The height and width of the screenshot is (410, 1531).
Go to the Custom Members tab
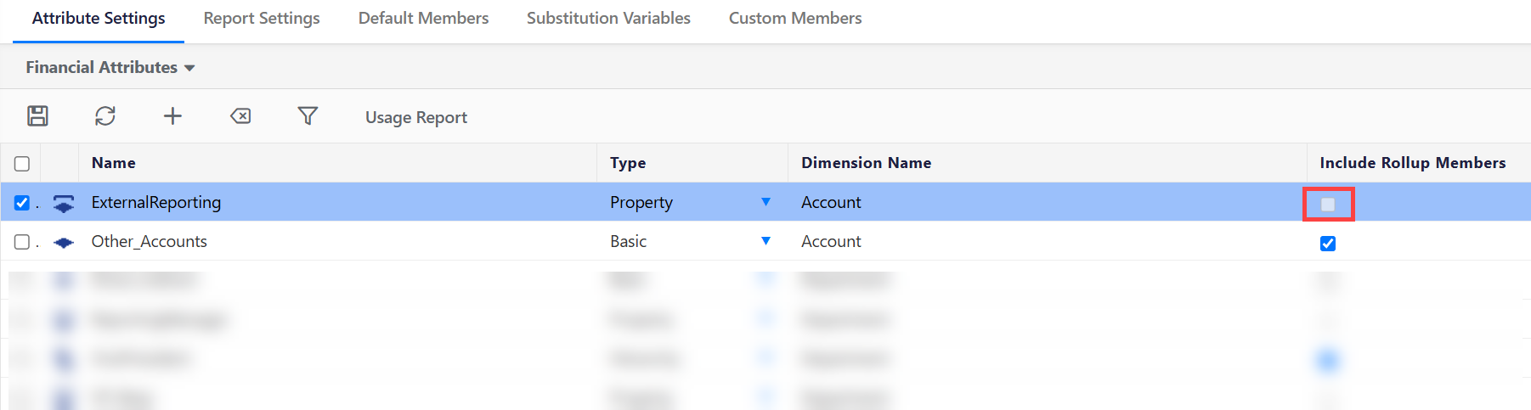pos(795,19)
